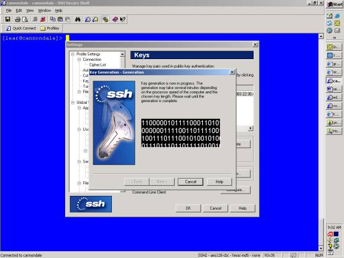344x258 pixels.
Task: Collapse the Connection tree node
Action: tap(79, 60)
